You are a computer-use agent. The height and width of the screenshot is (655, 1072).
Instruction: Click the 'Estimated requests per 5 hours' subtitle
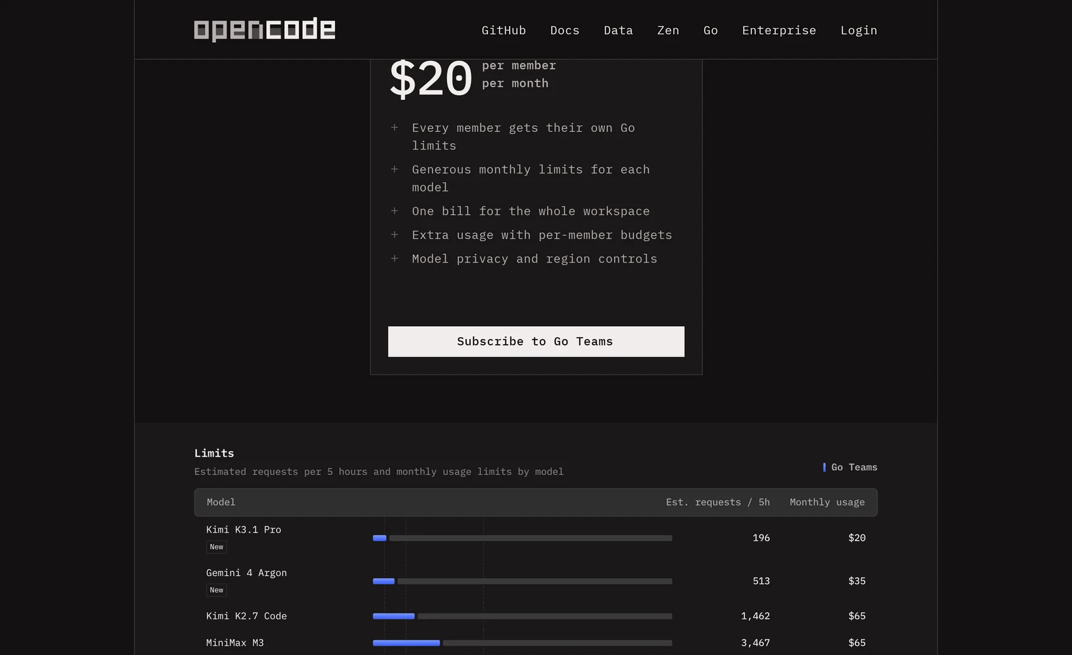(x=379, y=471)
